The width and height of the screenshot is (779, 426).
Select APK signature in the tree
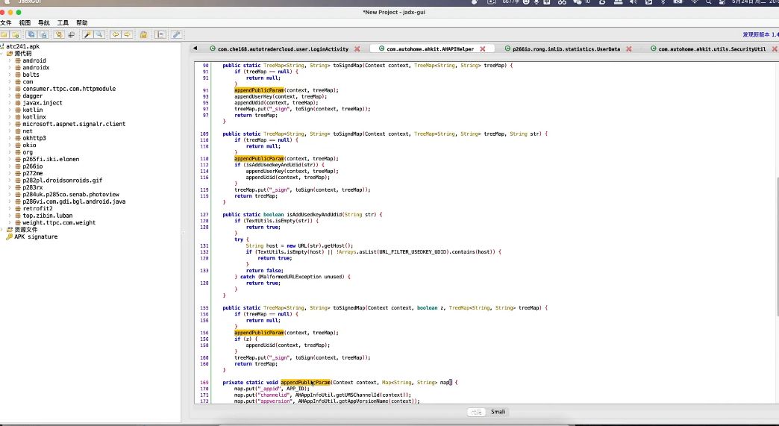click(x=35, y=237)
